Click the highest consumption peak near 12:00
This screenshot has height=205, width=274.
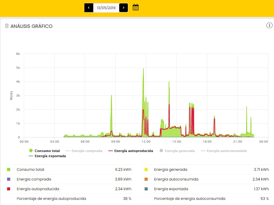(x=143, y=69)
